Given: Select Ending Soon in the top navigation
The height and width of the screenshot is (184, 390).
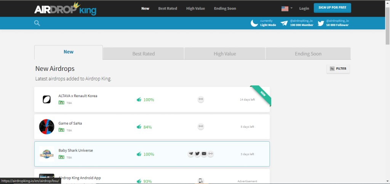Looking at the screenshot, I should [x=225, y=8].
